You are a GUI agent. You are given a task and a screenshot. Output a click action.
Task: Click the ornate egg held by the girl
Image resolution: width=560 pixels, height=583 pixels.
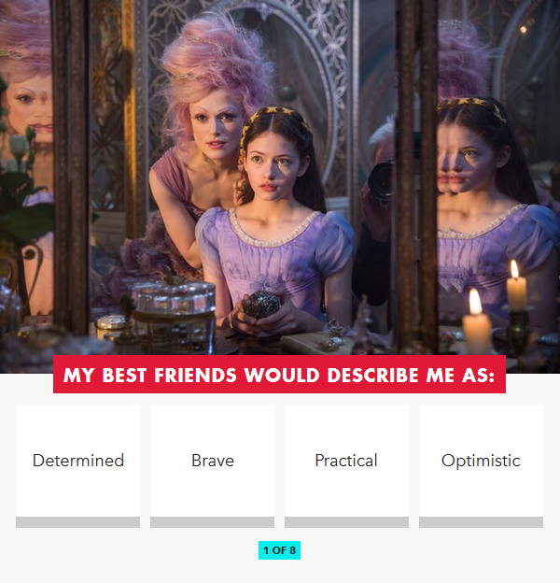pyautogui.click(x=262, y=305)
